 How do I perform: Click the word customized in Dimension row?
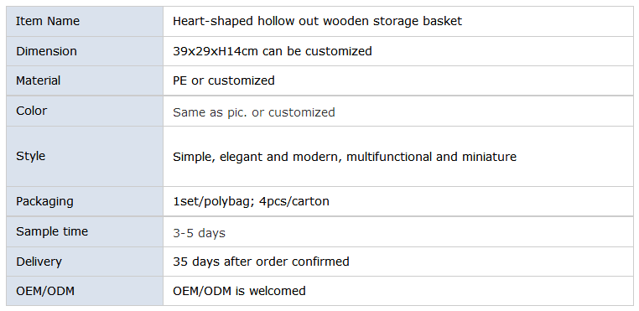click(339, 51)
